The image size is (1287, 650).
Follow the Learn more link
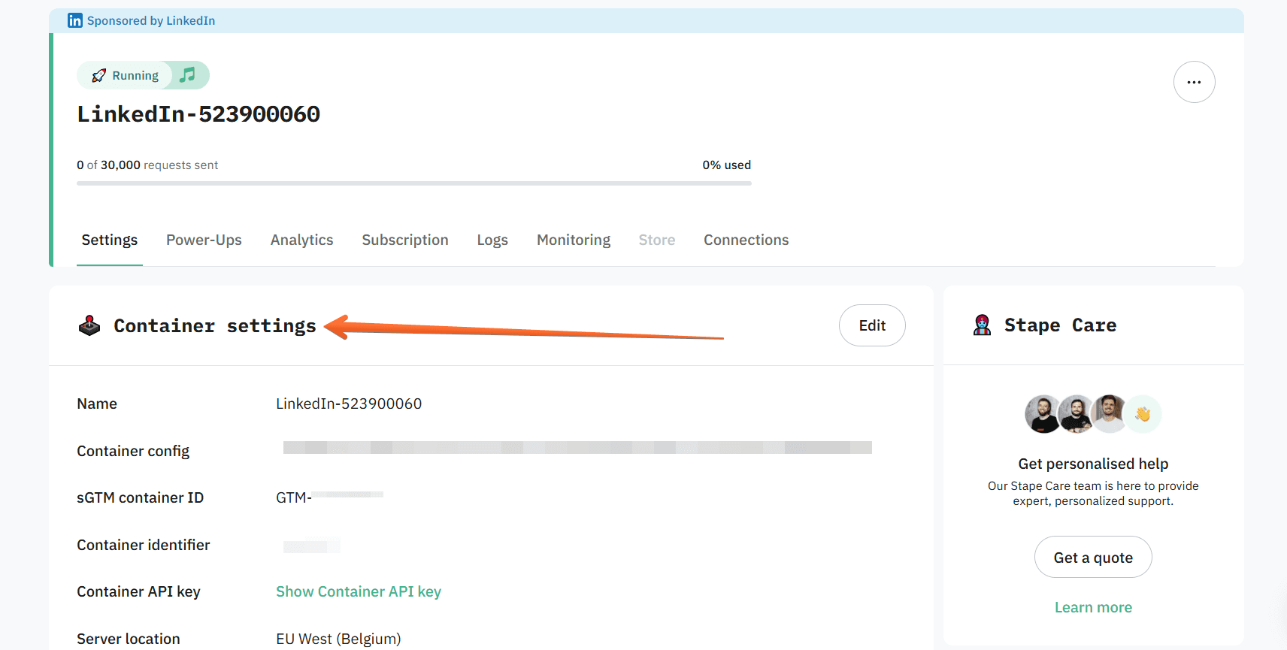pos(1093,607)
